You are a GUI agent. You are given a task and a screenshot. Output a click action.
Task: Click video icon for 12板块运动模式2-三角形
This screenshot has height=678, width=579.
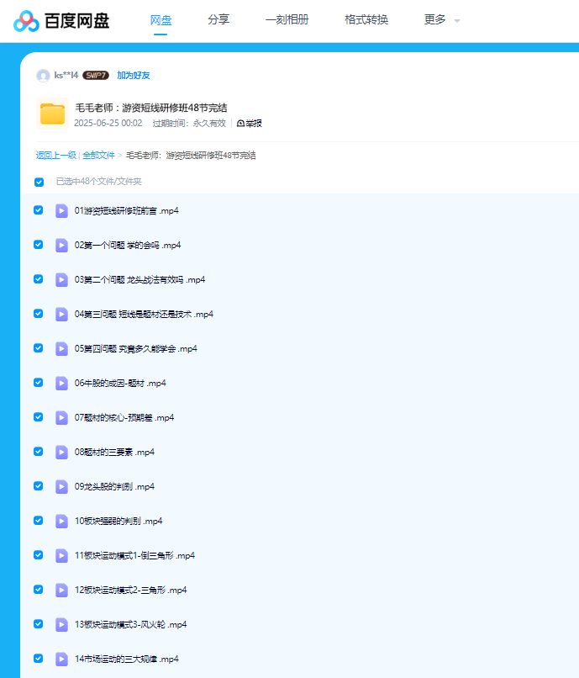point(61,591)
